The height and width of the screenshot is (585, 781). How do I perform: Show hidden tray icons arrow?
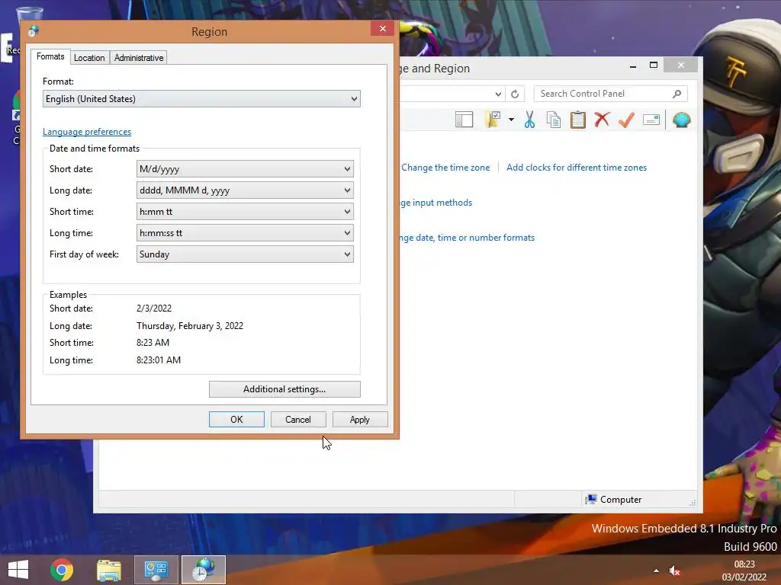pos(656,571)
